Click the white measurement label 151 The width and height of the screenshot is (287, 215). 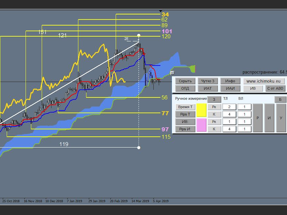click(x=42, y=32)
